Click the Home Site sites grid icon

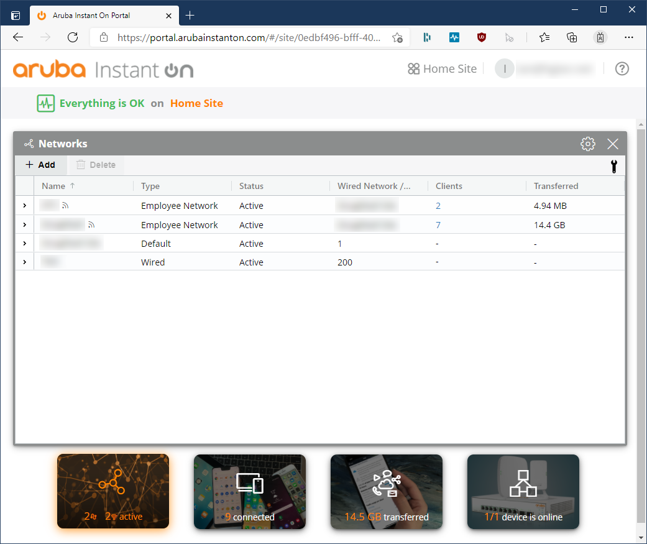click(413, 68)
